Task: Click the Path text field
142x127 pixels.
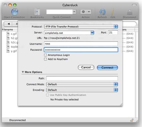Action: point(82,78)
